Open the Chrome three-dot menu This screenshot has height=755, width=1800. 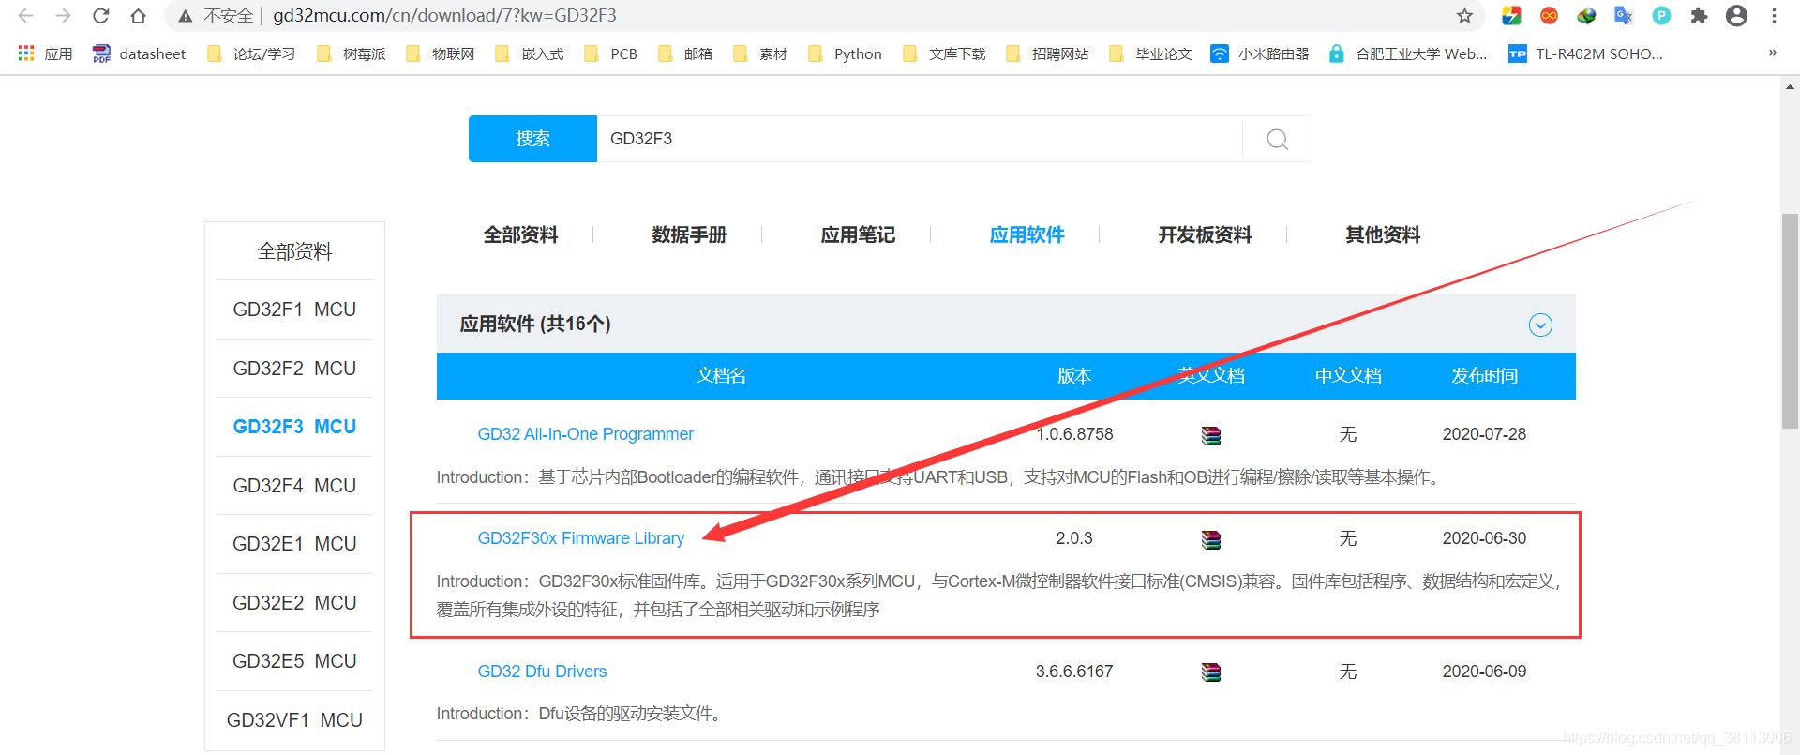1774,16
